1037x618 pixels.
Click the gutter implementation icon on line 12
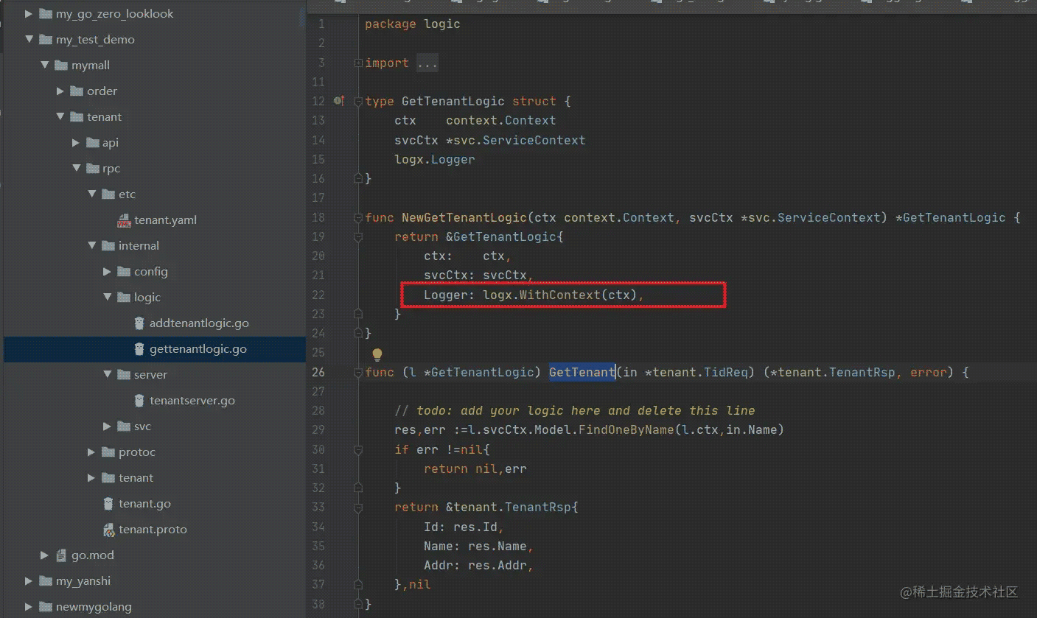pos(339,101)
